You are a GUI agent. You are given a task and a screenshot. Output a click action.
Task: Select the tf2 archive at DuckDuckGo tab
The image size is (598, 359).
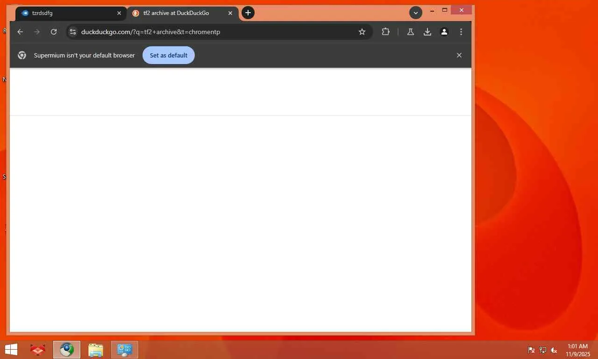pyautogui.click(x=183, y=13)
